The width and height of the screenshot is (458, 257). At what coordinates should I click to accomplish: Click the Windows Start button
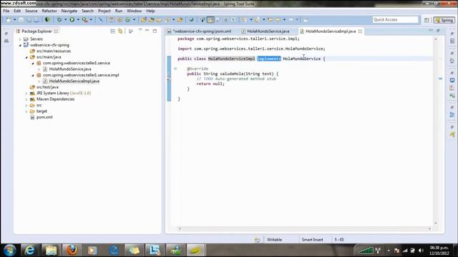click(x=9, y=250)
